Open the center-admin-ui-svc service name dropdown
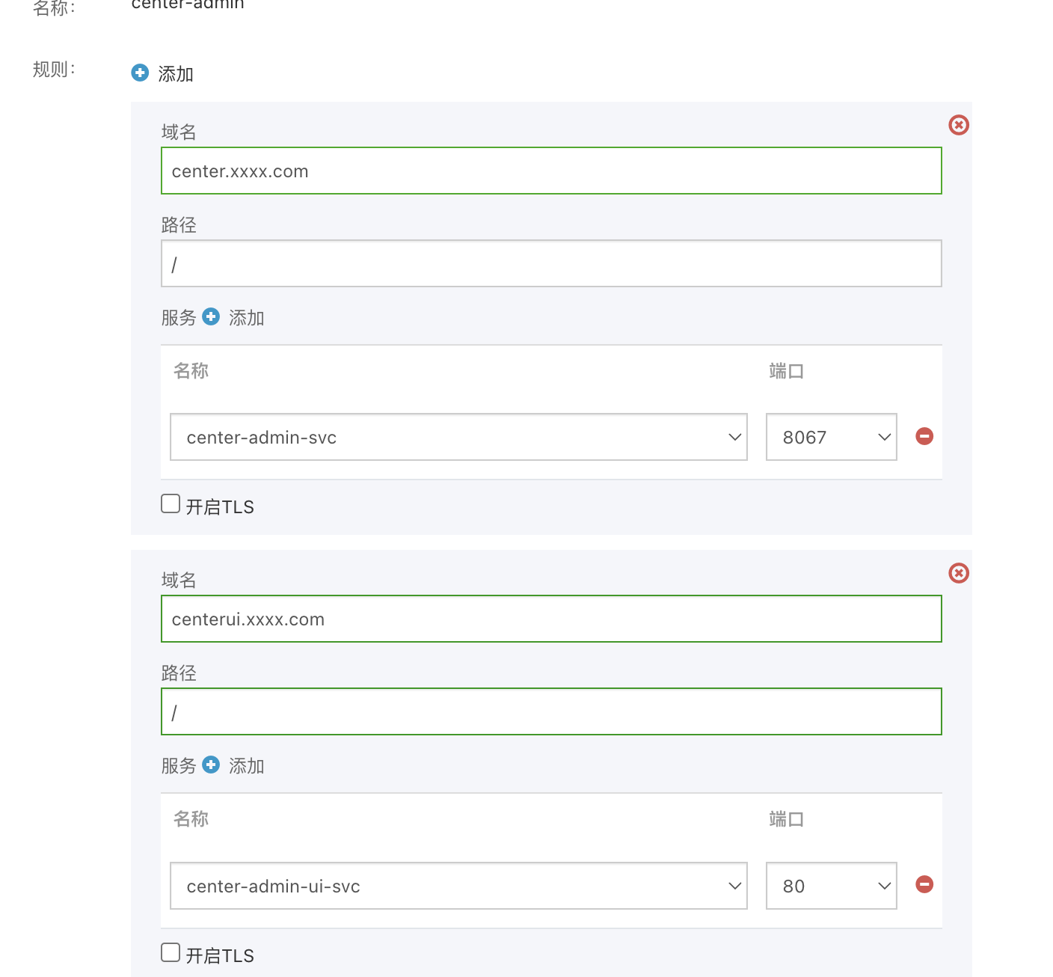The width and height of the screenshot is (1053, 977). point(458,886)
